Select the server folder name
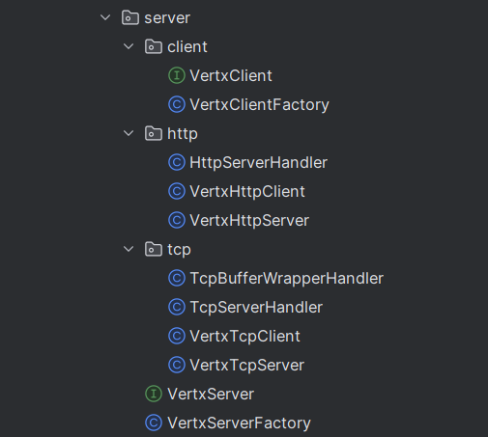 coord(167,18)
